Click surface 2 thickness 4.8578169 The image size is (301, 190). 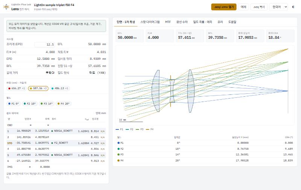pyautogui.click(x=42, y=137)
